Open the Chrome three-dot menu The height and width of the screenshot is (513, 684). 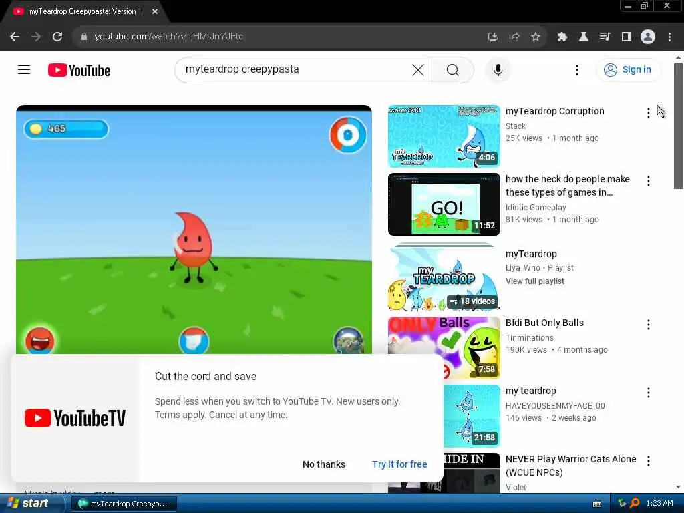tap(669, 37)
